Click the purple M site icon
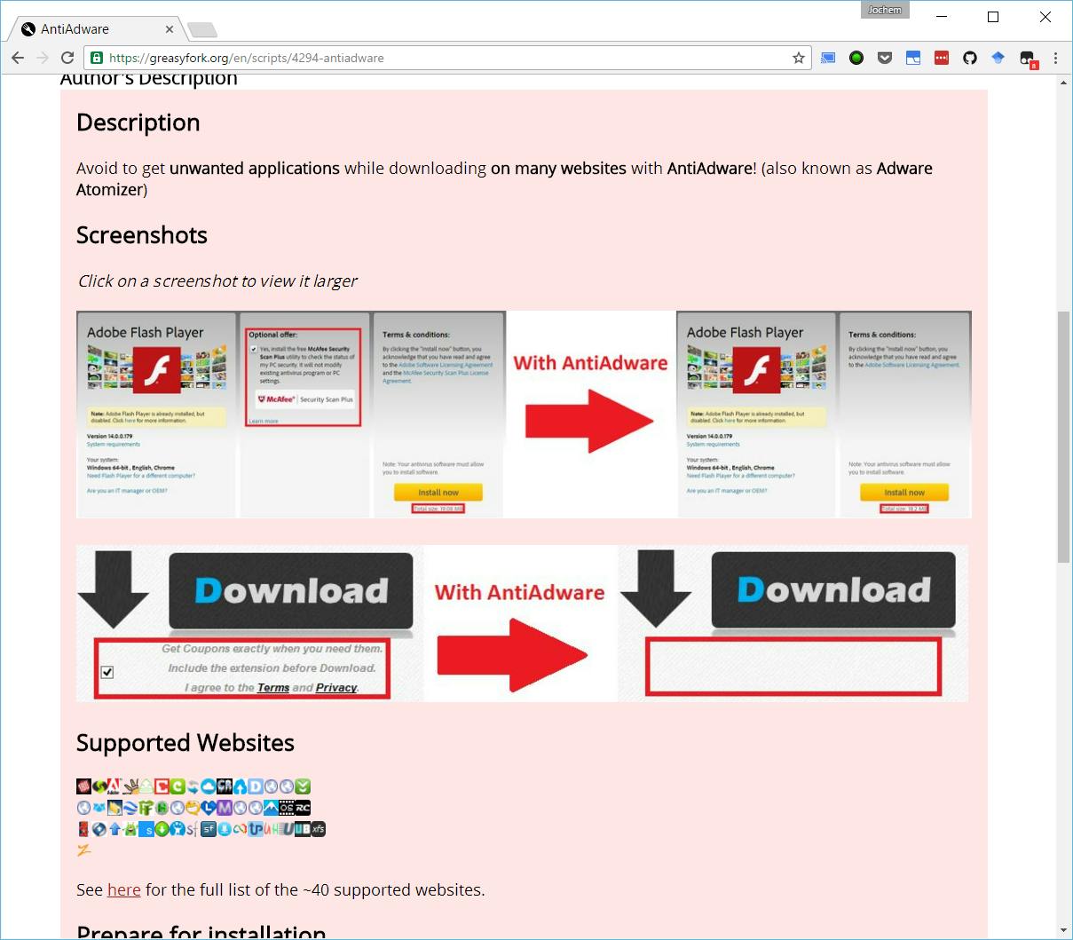The height and width of the screenshot is (940, 1073). [225, 808]
